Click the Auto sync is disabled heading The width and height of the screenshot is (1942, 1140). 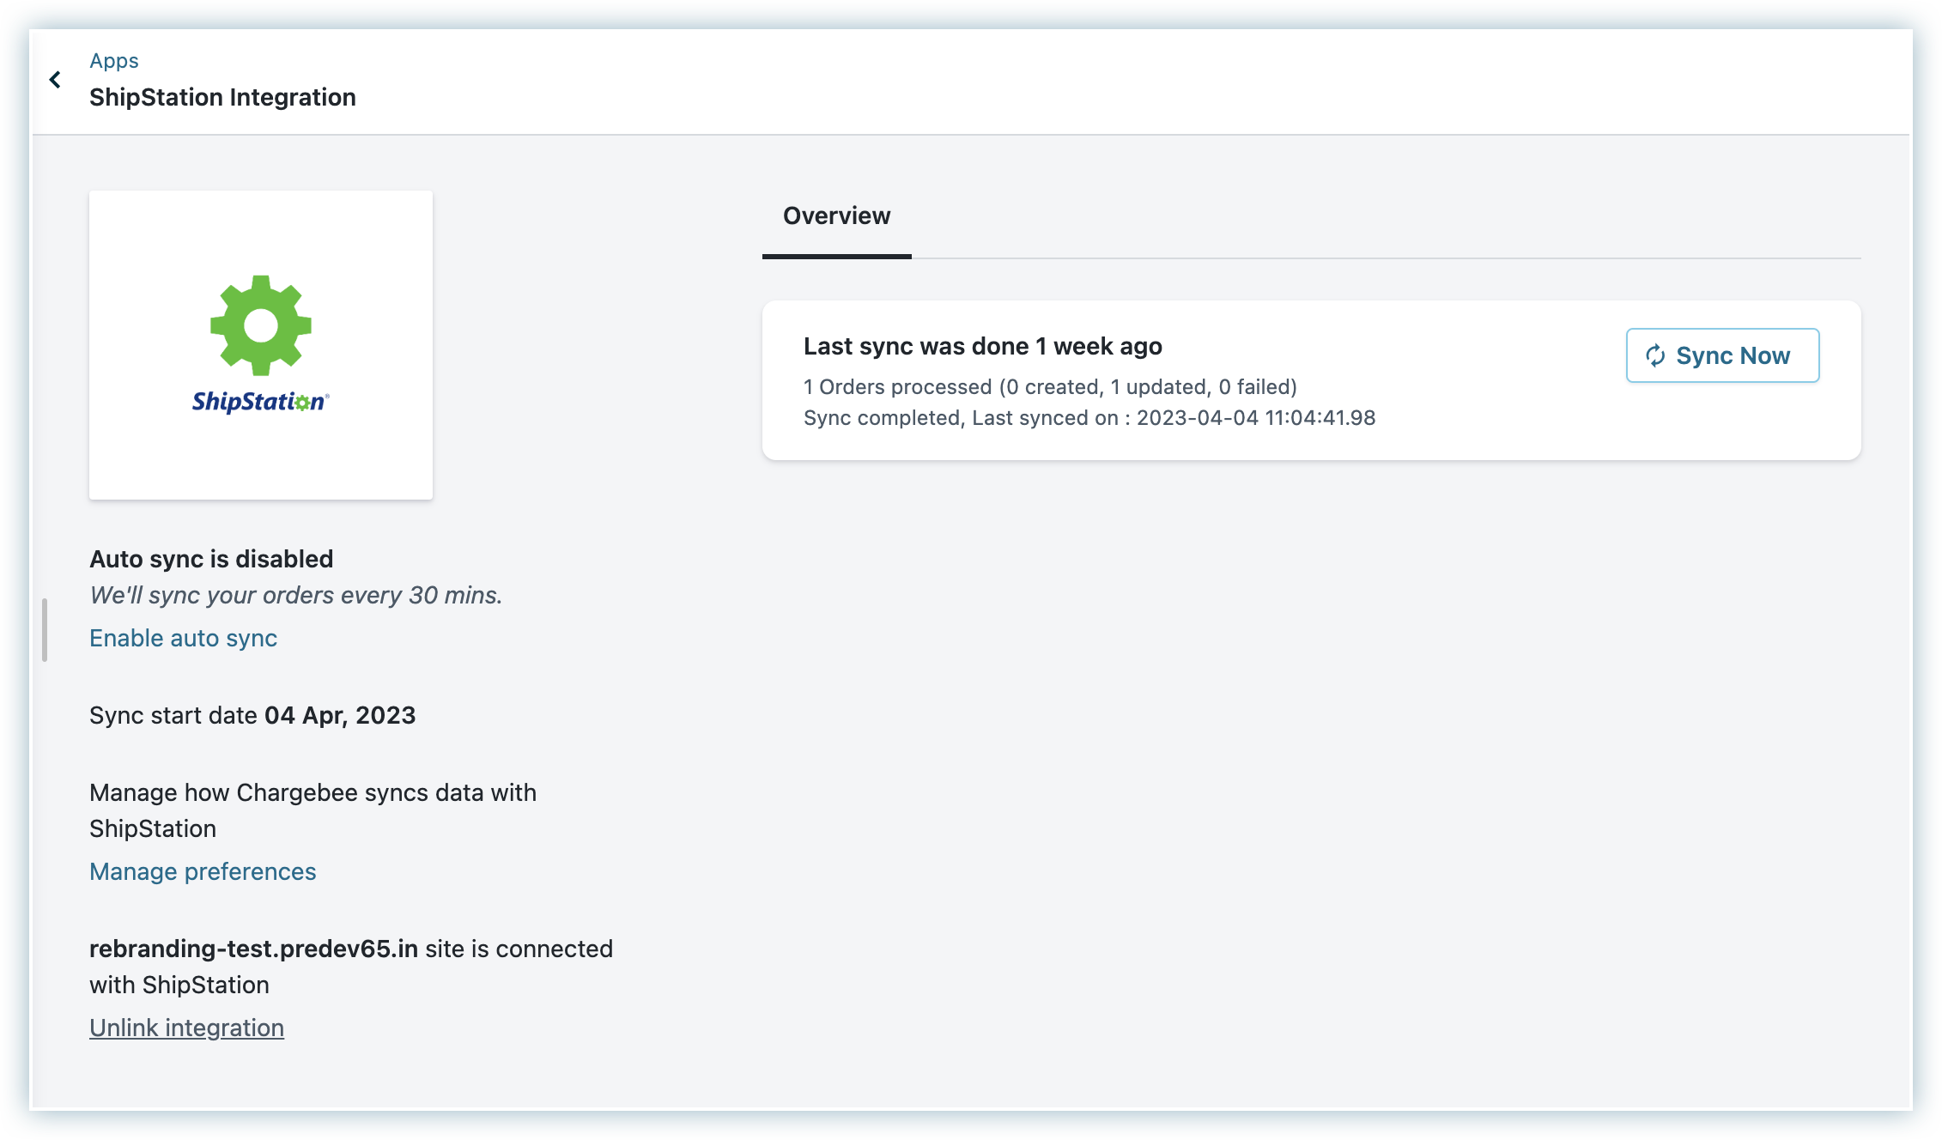[x=211, y=559]
